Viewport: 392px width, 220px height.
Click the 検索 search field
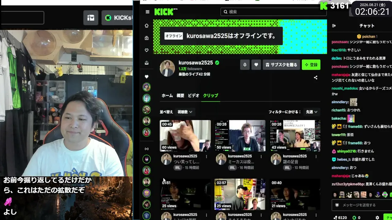coord(273,12)
